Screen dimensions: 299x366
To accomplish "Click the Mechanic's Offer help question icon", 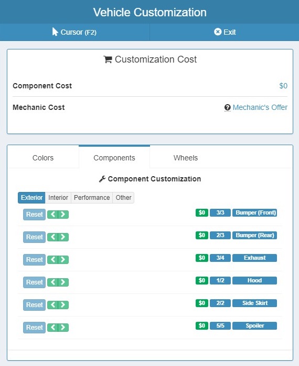I will [227, 107].
